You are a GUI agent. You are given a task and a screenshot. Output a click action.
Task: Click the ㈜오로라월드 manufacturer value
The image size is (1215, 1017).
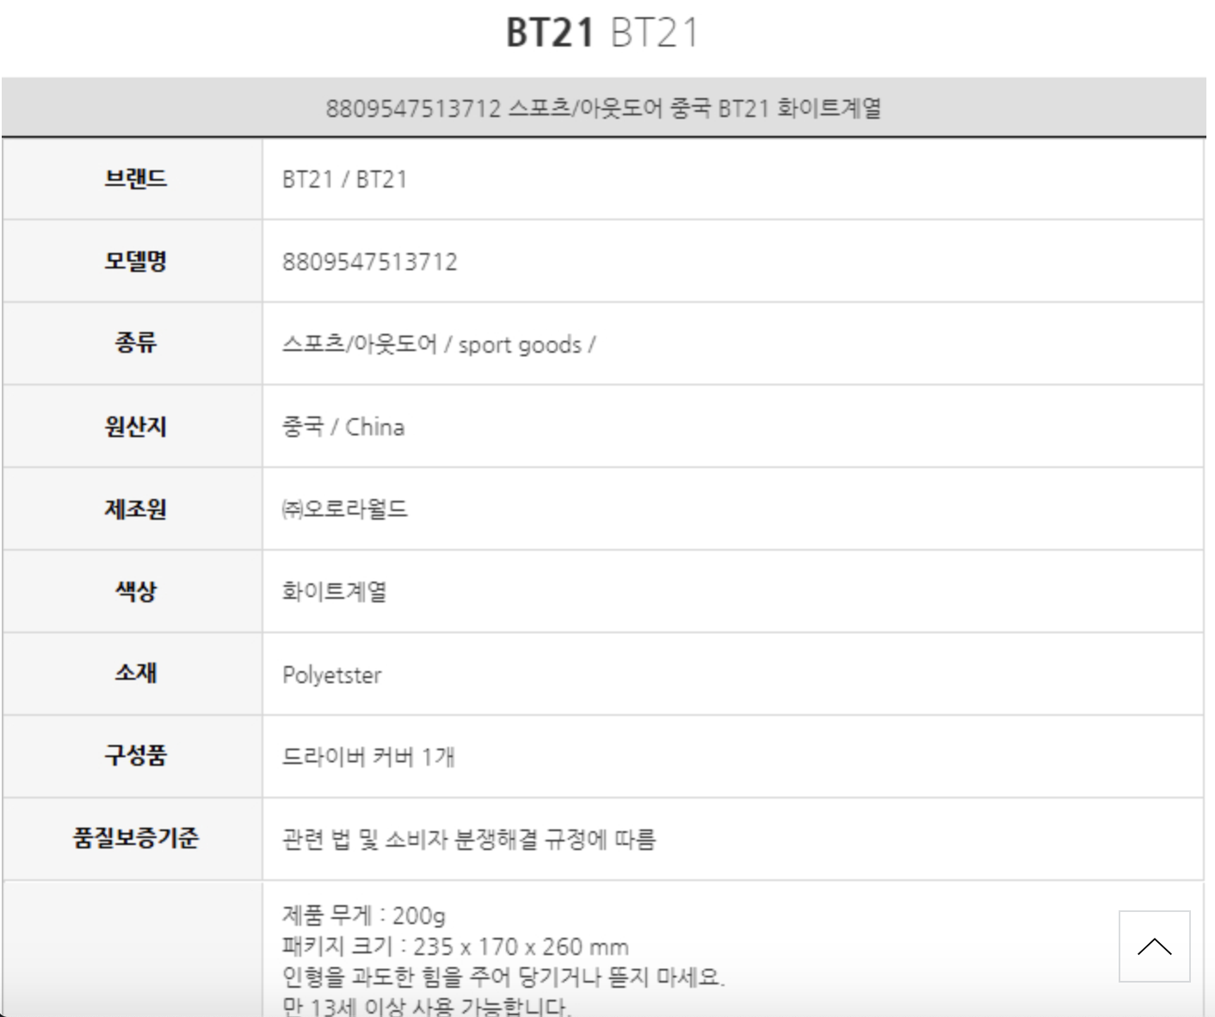(x=345, y=509)
